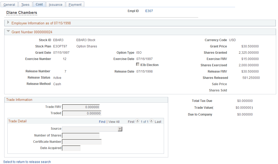Click the Find link in Trade Detail
Image resolution: width=278 pixels, height=164 pixels.
click(102, 122)
